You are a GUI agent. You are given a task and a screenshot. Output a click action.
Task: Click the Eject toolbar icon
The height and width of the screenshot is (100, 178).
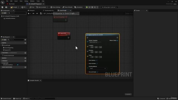coord(95,7)
